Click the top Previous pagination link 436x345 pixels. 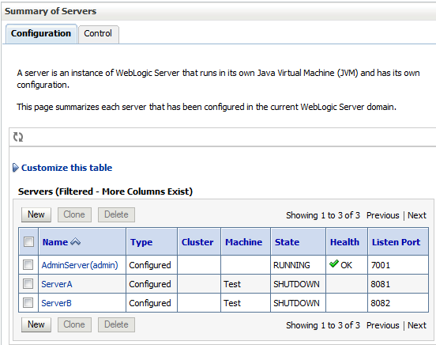coord(383,215)
